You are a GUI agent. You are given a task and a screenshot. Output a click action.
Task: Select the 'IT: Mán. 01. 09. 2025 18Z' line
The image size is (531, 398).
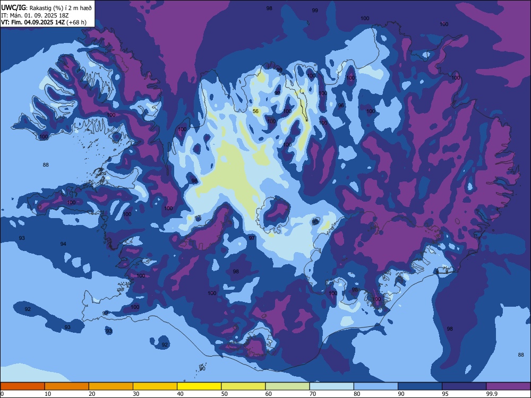35,15
